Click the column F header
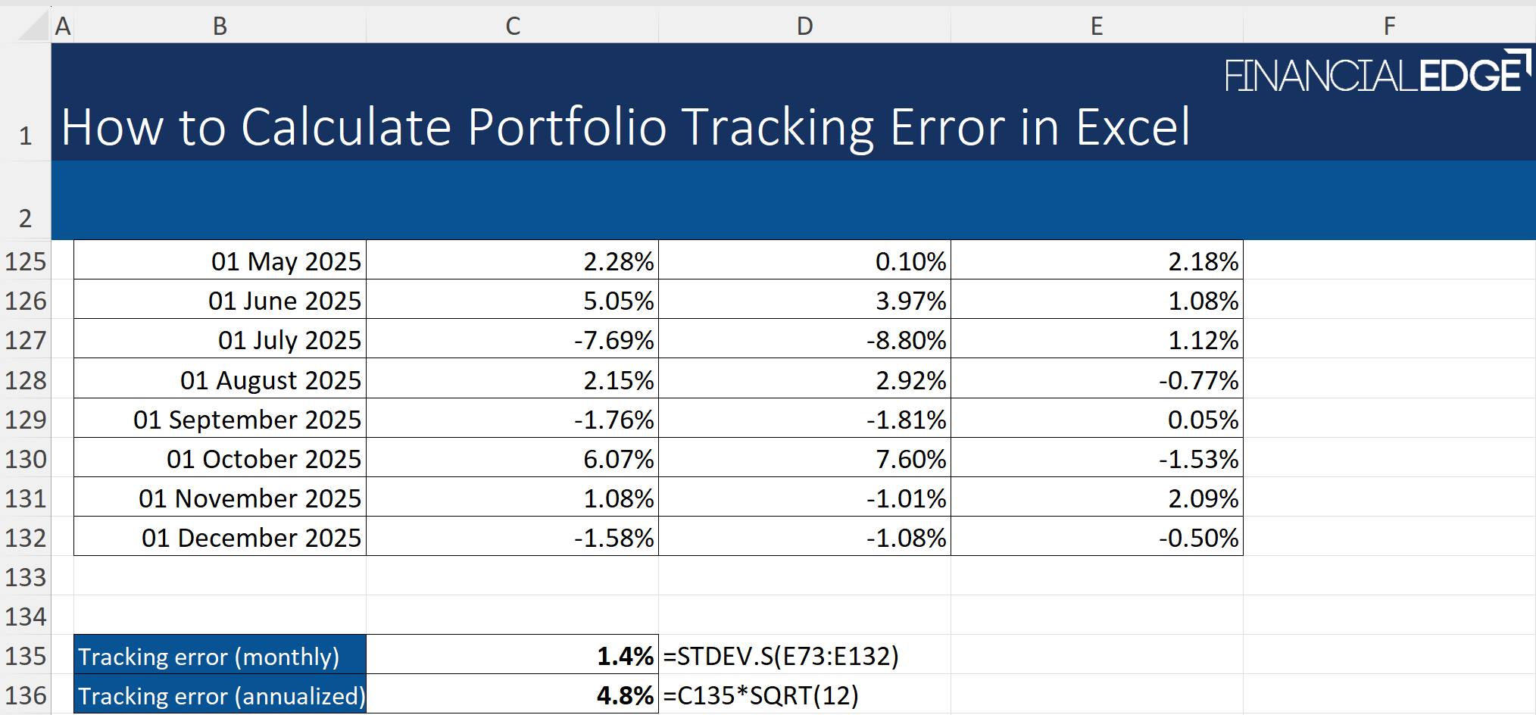The image size is (1536, 715). (x=1389, y=27)
